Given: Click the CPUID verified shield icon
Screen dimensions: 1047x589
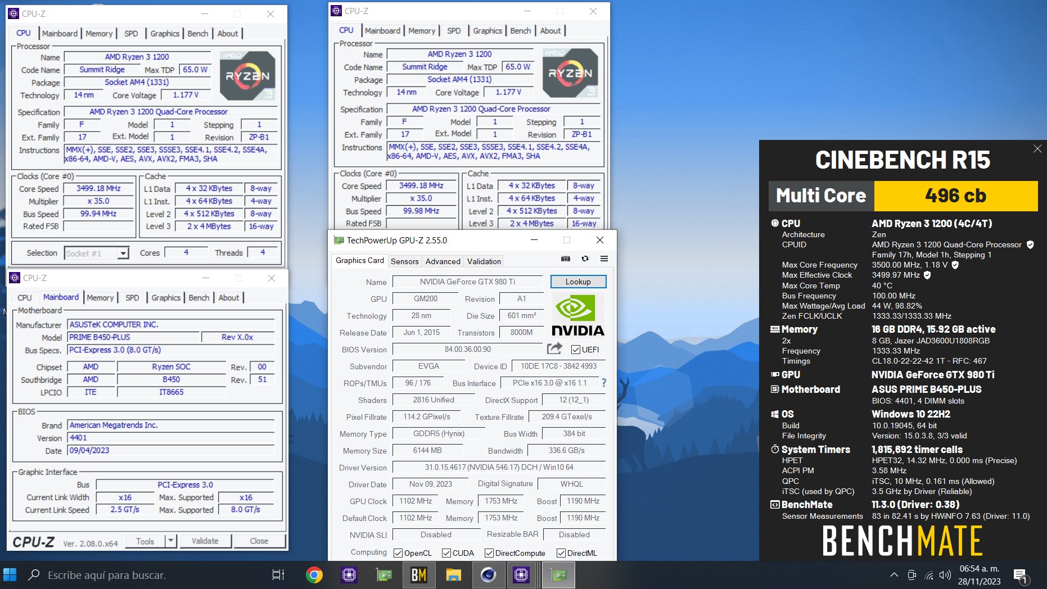Looking at the screenshot, I should (x=1030, y=244).
